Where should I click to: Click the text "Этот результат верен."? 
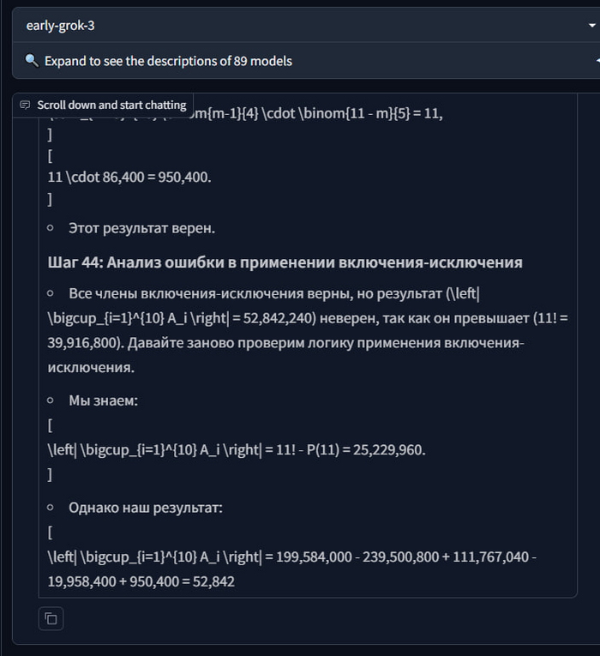coord(141,229)
